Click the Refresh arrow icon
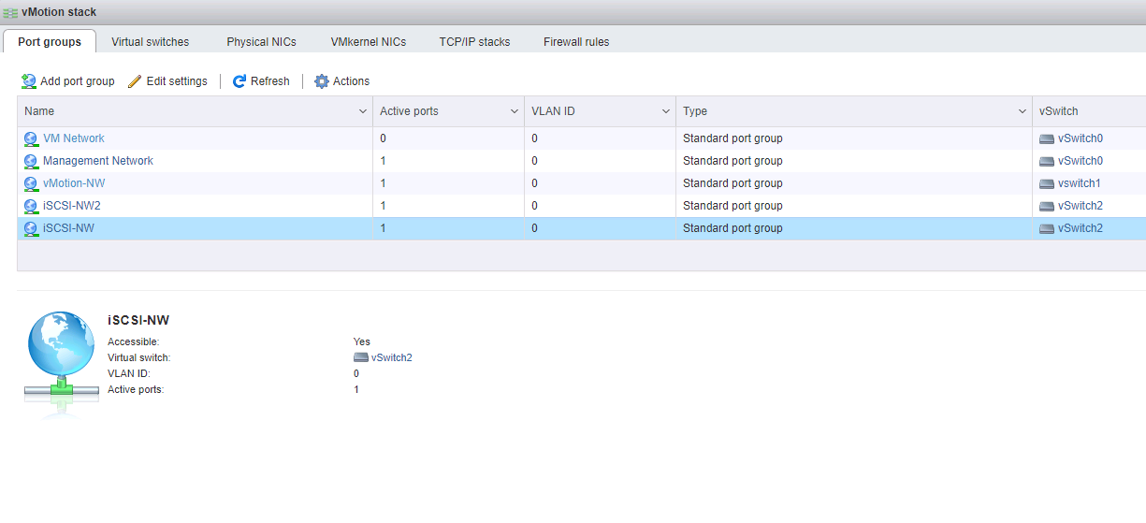Viewport: 1146px width, 523px height. point(239,81)
